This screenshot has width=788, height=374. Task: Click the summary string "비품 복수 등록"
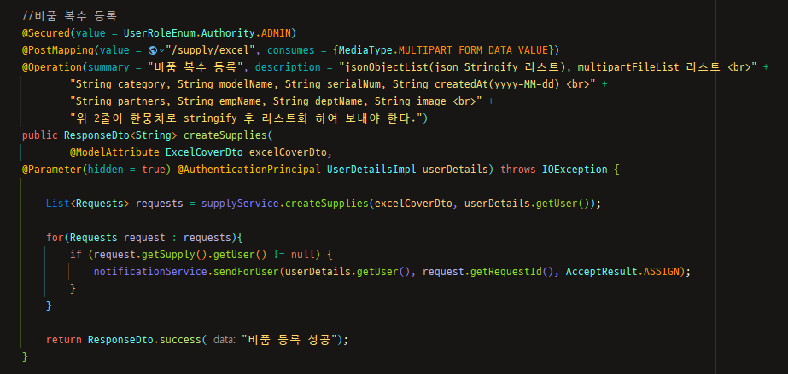pos(195,67)
